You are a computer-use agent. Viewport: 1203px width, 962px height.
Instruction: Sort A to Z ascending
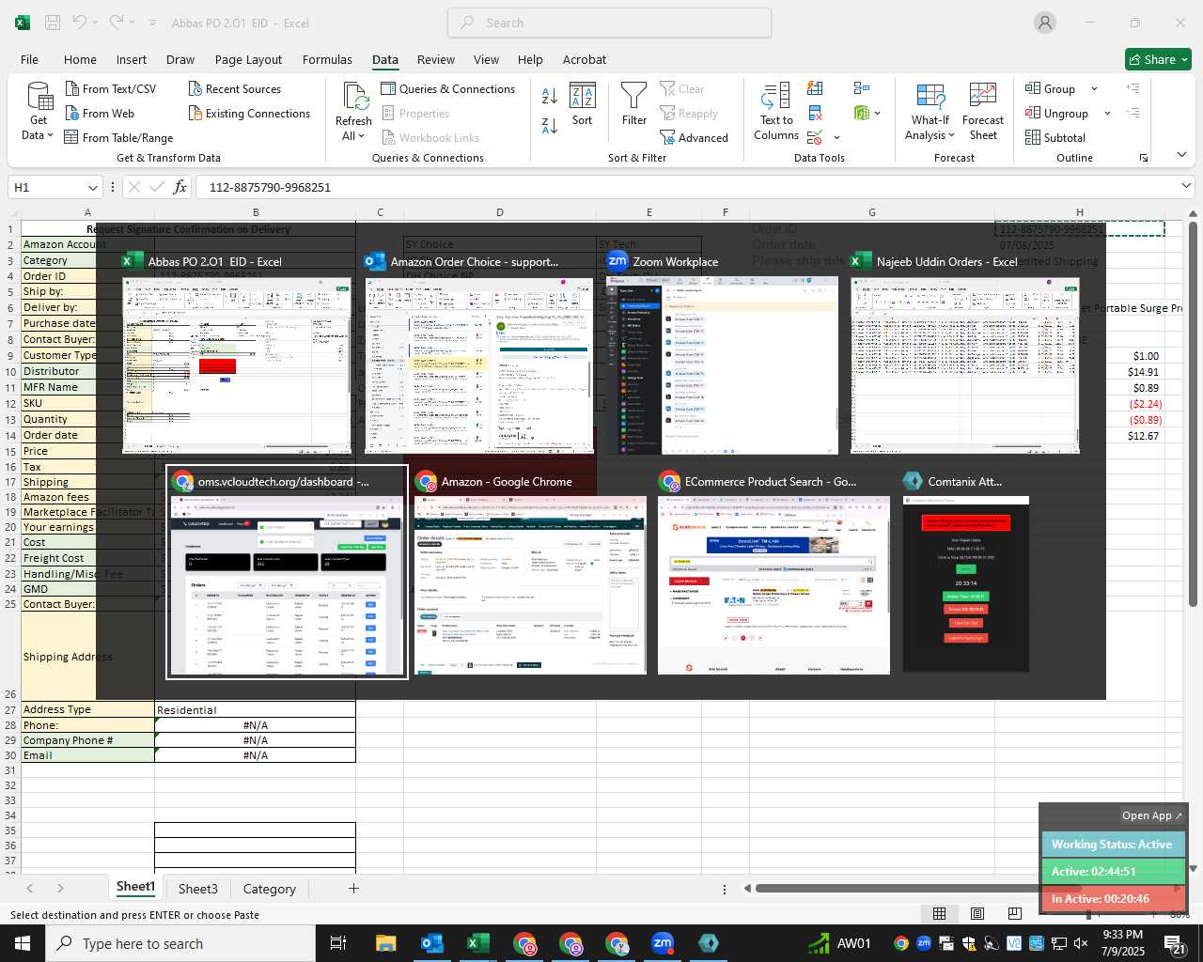coord(550,95)
